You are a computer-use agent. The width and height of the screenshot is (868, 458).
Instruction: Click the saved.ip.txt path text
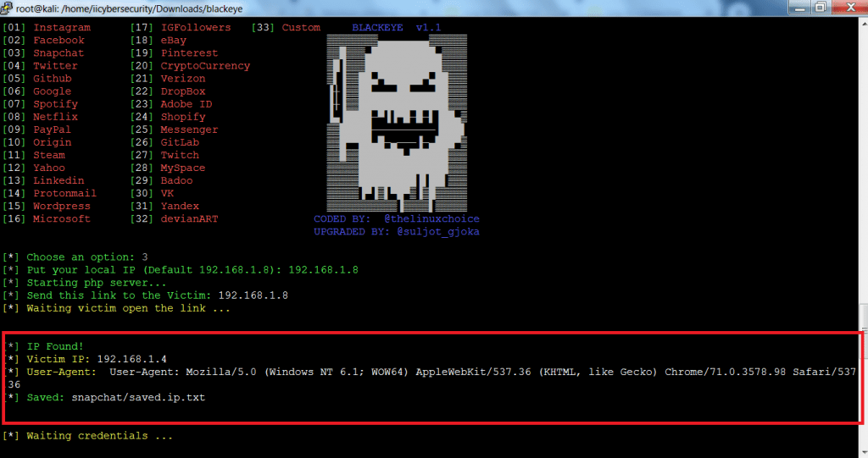138,396
